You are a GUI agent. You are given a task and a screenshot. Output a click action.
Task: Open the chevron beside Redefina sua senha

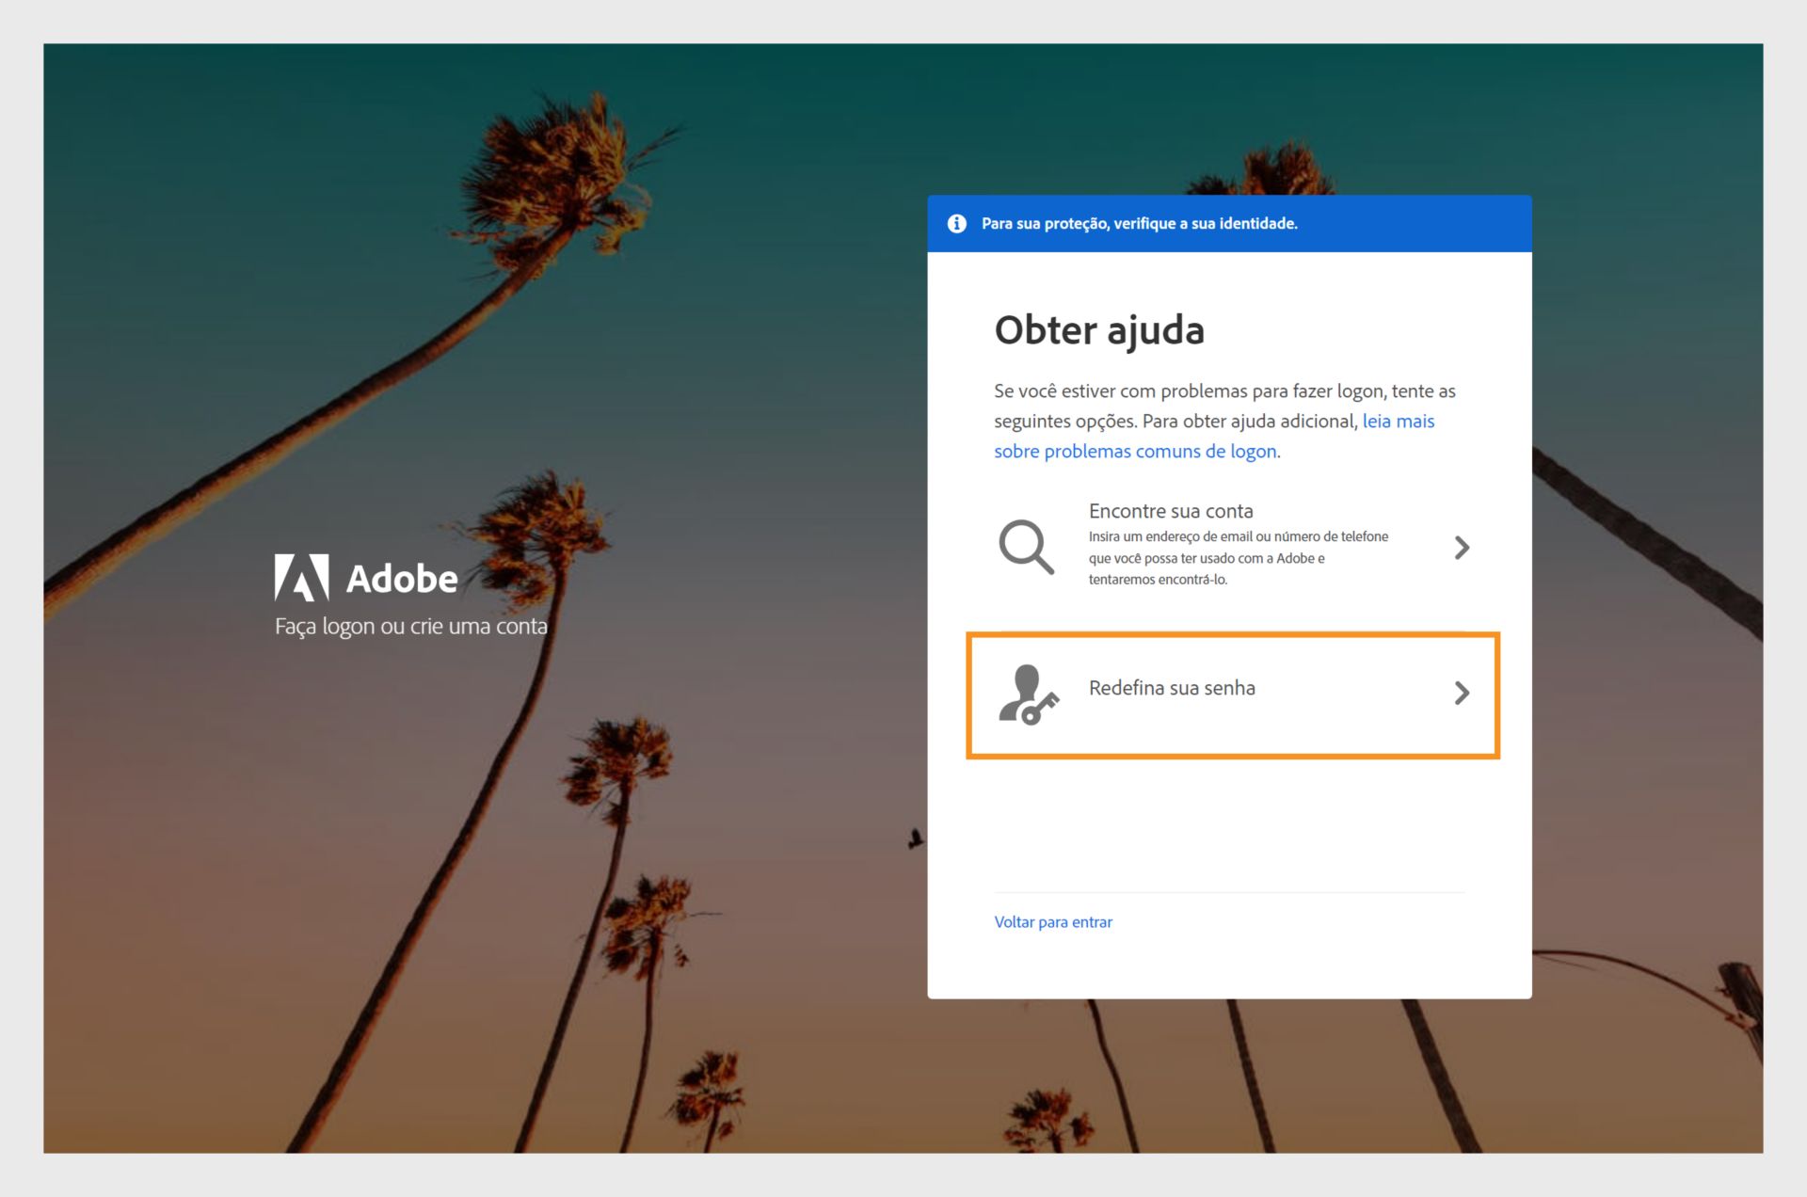1462,693
